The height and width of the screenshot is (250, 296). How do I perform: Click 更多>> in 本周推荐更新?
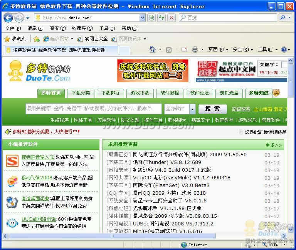(x=273, y=145)
